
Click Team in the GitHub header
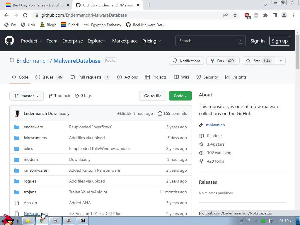[x=52, y=41]
